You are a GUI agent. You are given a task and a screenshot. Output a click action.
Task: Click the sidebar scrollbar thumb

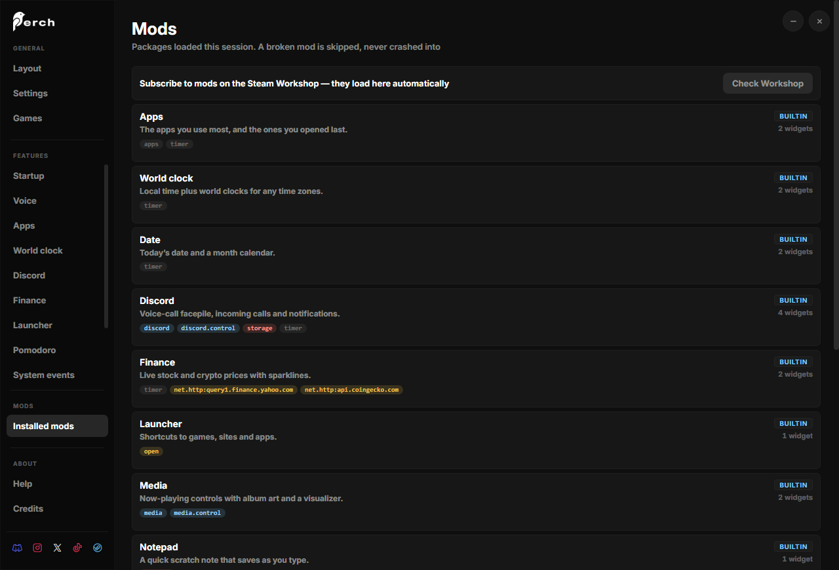[x=106, y=246]
